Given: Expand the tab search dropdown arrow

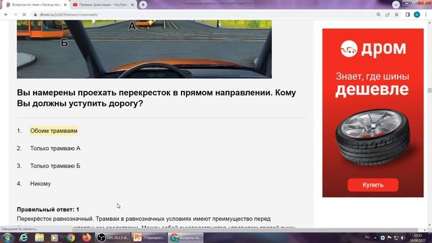Looking at the screenshot, I should (x=396, y=5).
